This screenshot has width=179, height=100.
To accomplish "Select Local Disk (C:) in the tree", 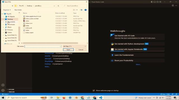I will 12,35.
